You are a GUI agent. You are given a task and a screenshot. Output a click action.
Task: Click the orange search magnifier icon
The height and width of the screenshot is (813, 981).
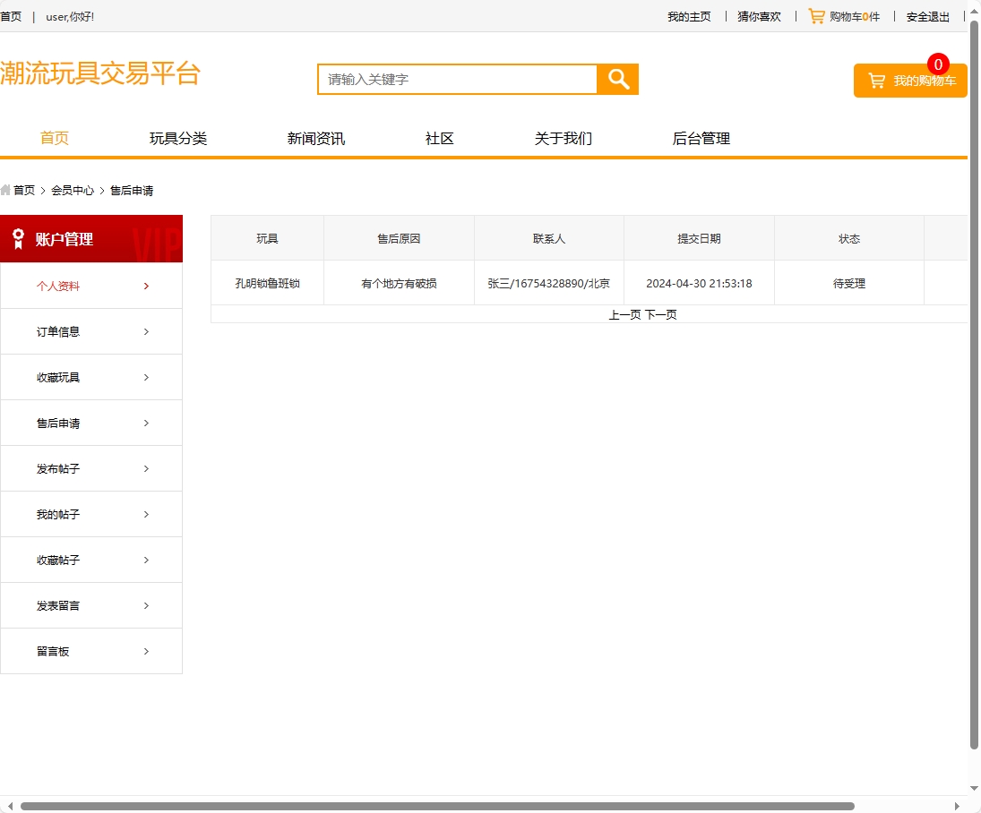(617, 79)
